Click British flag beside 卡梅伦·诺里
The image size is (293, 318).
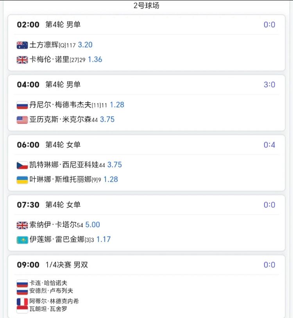[x=22, y=60]
